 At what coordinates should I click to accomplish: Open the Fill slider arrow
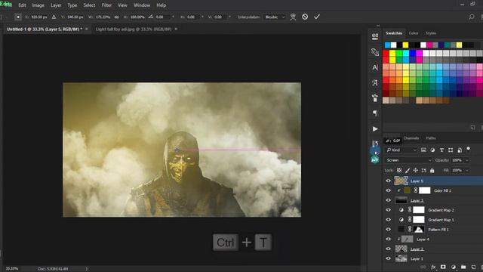(x=467, y=170)
